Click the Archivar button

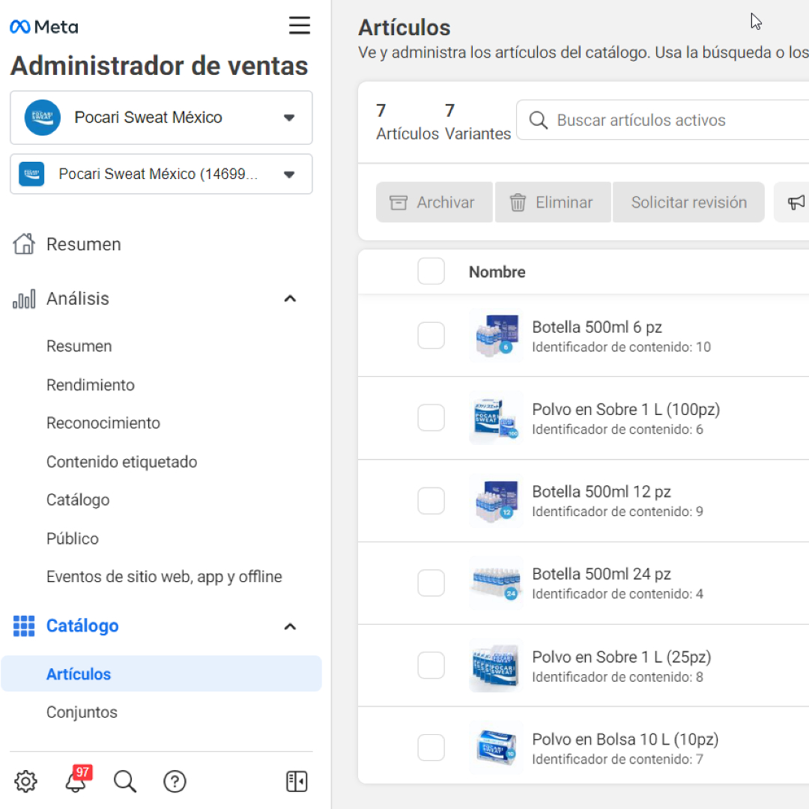(434, 202)
